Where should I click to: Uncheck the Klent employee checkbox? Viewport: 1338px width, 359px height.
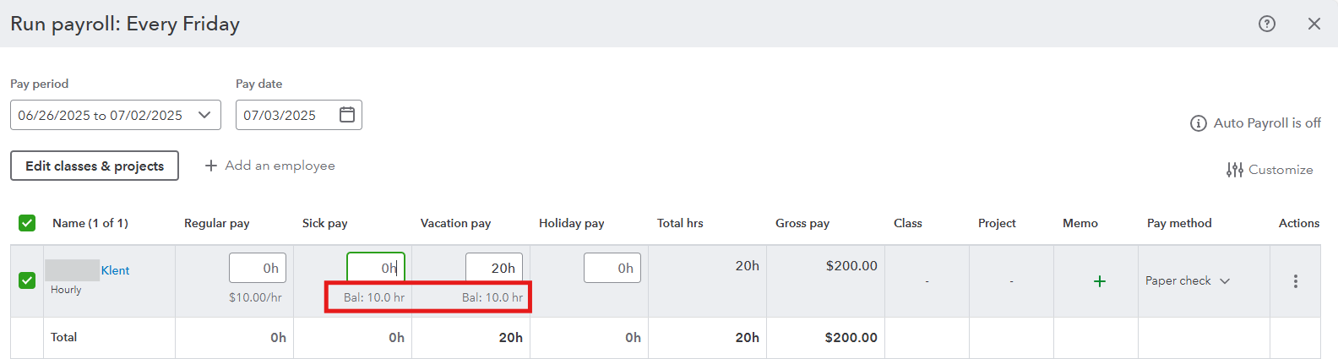coord(27,280)
